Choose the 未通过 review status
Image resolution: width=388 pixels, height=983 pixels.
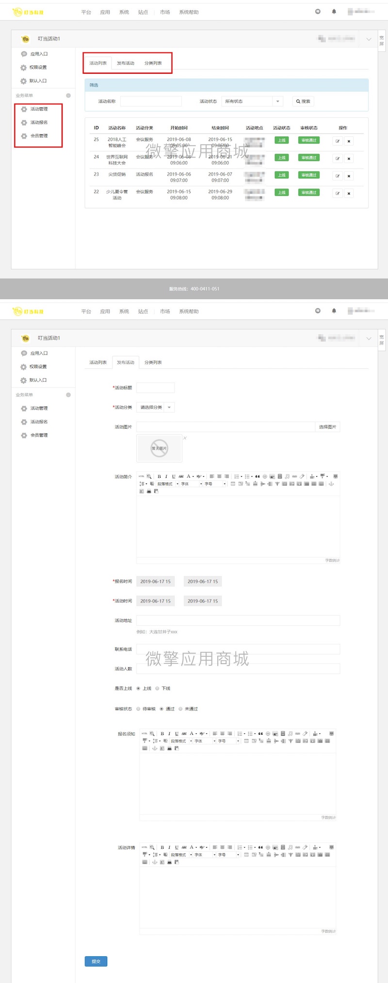coord(180,709)
